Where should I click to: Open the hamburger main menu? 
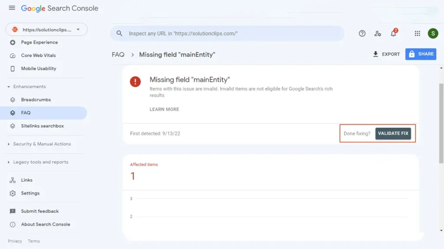tap(12, 8)
